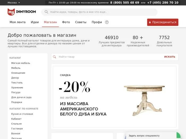Image resolution: width=186 pixels, height=139 pixels.
Task: Expand the Москва city dropdown
Action: (x=14, y=3)
